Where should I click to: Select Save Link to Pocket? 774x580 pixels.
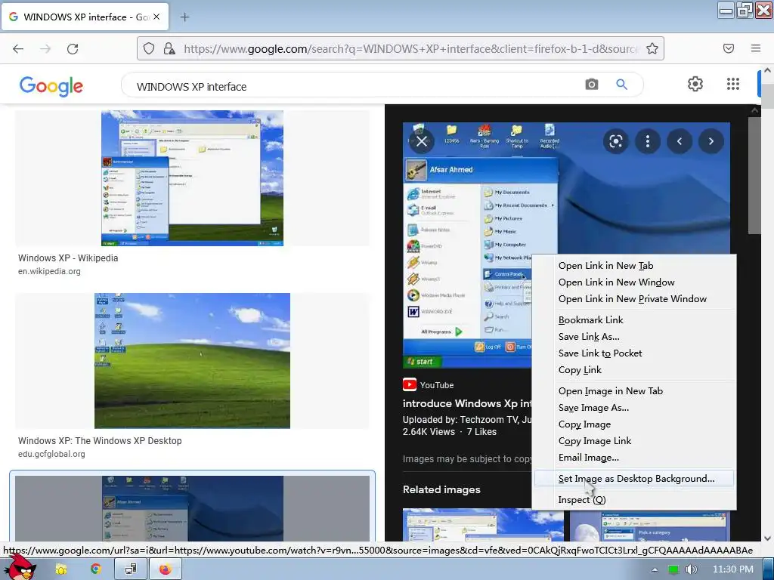pyautogui.click(x=635, y=353)
